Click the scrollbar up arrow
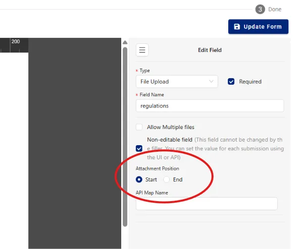The height and width of the screenshot is (249, 298). point(125,42)
